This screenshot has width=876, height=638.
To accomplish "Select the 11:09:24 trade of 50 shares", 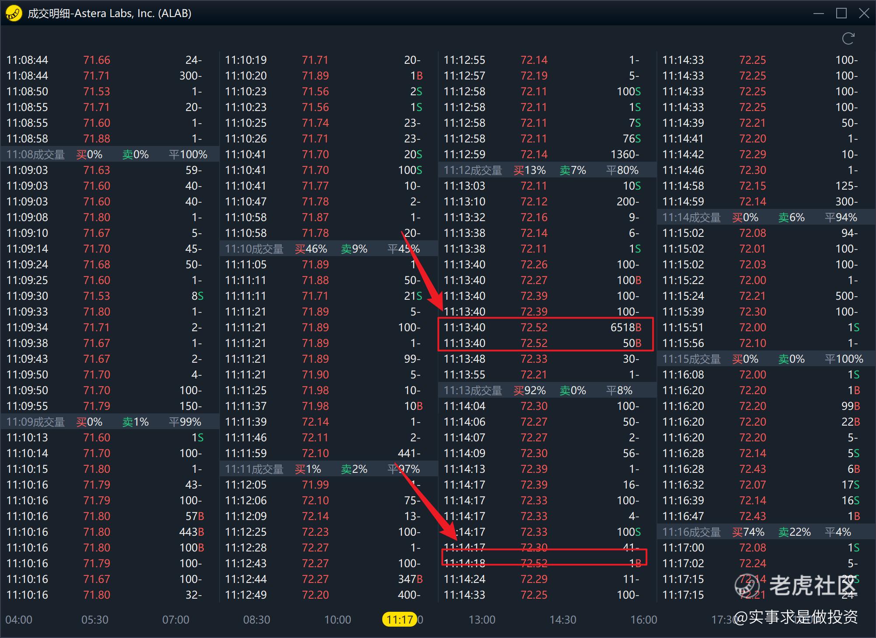I will [110, 264].
